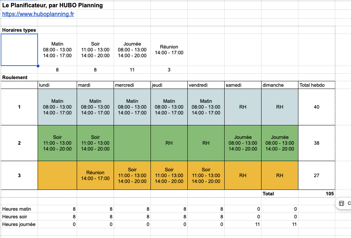
Task: Click the empty orange lundi cell in row 3
Action: [57, 175]
